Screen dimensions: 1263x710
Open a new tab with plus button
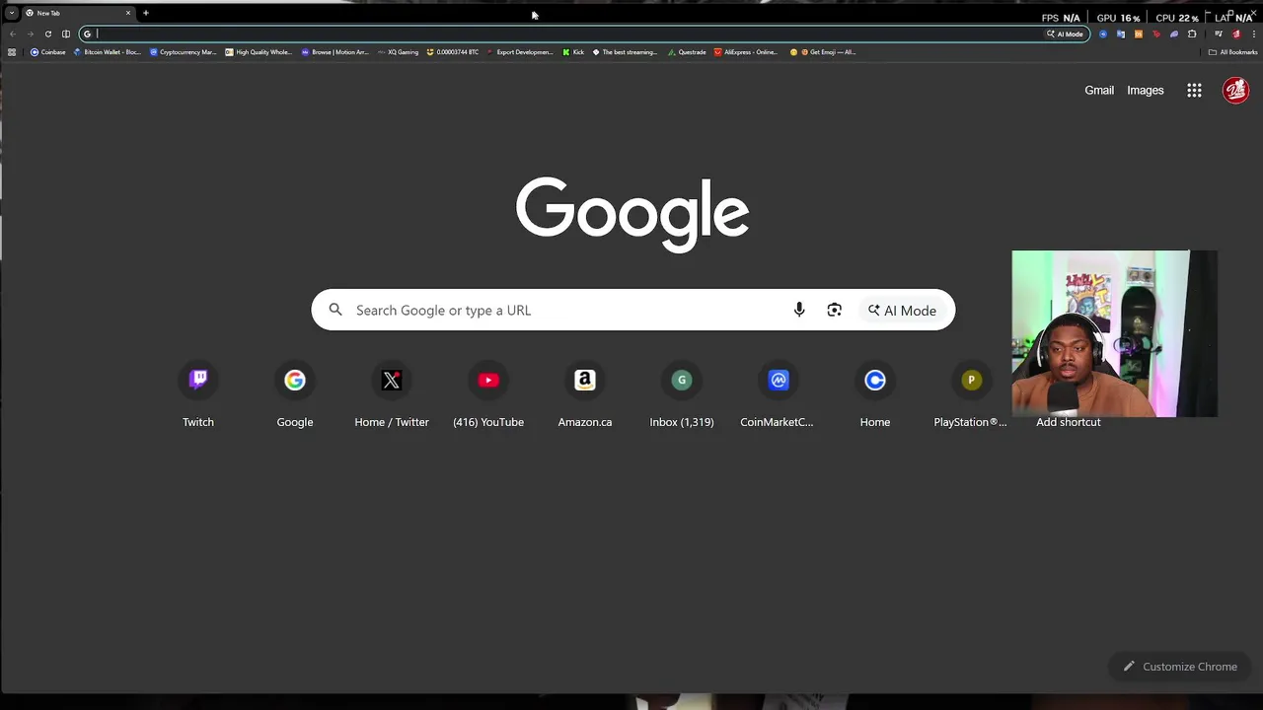145,13
